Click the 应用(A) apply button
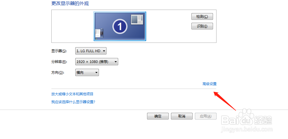 [206, 116]
